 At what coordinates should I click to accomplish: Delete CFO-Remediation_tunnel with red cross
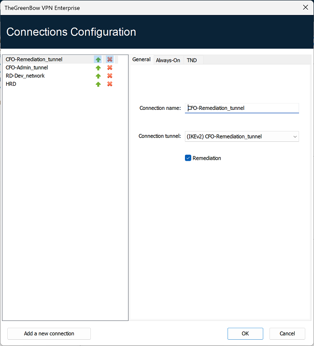110,60
